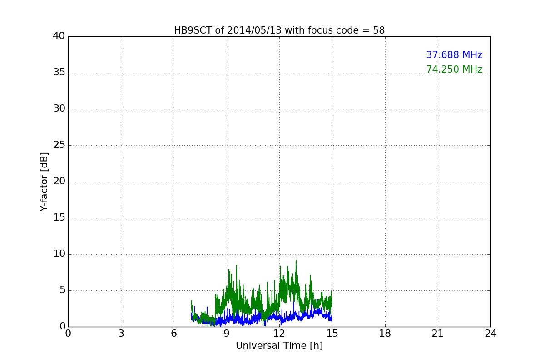Viewport: 545px width, 363px height.
Task: Click the y-axis tick label '25'
Action: [59, 145]
